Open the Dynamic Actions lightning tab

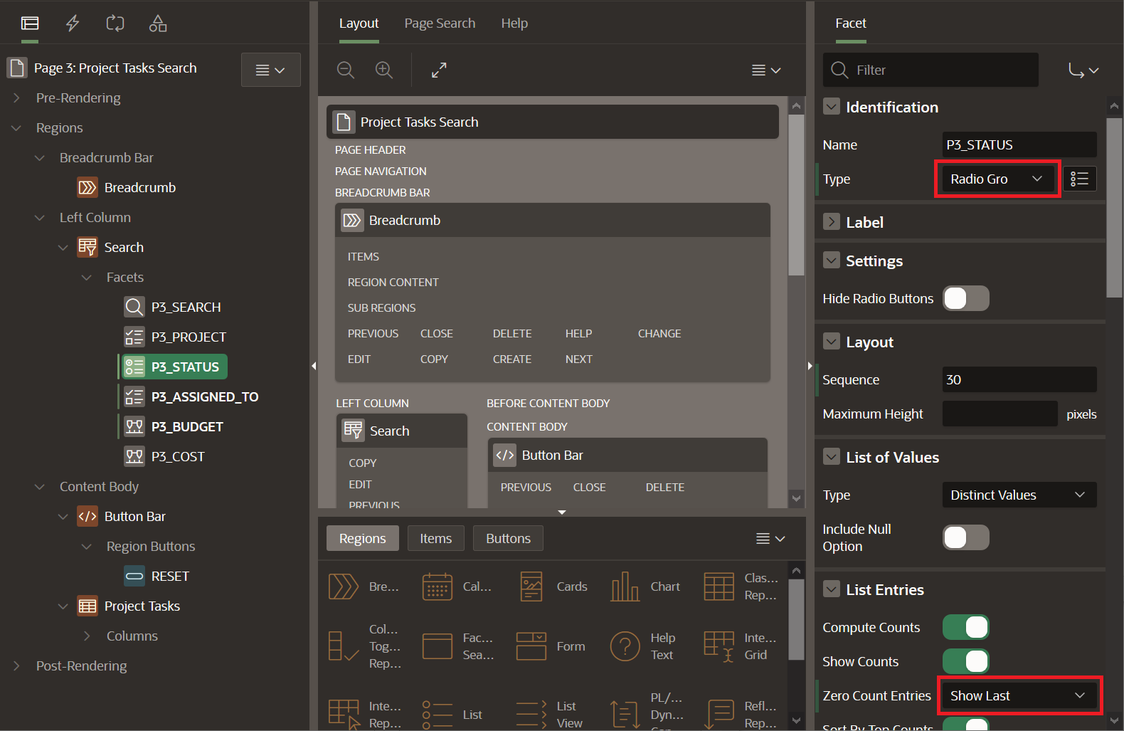(x=73, y=23)
